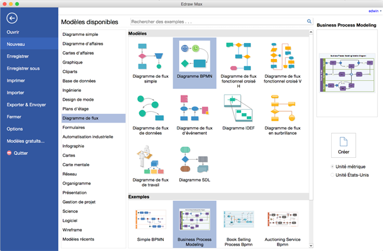
Task: Select Diagramme de flux simple template
Action: click(150, 63)
